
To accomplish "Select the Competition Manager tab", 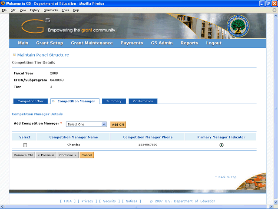I will click(75, 101).
